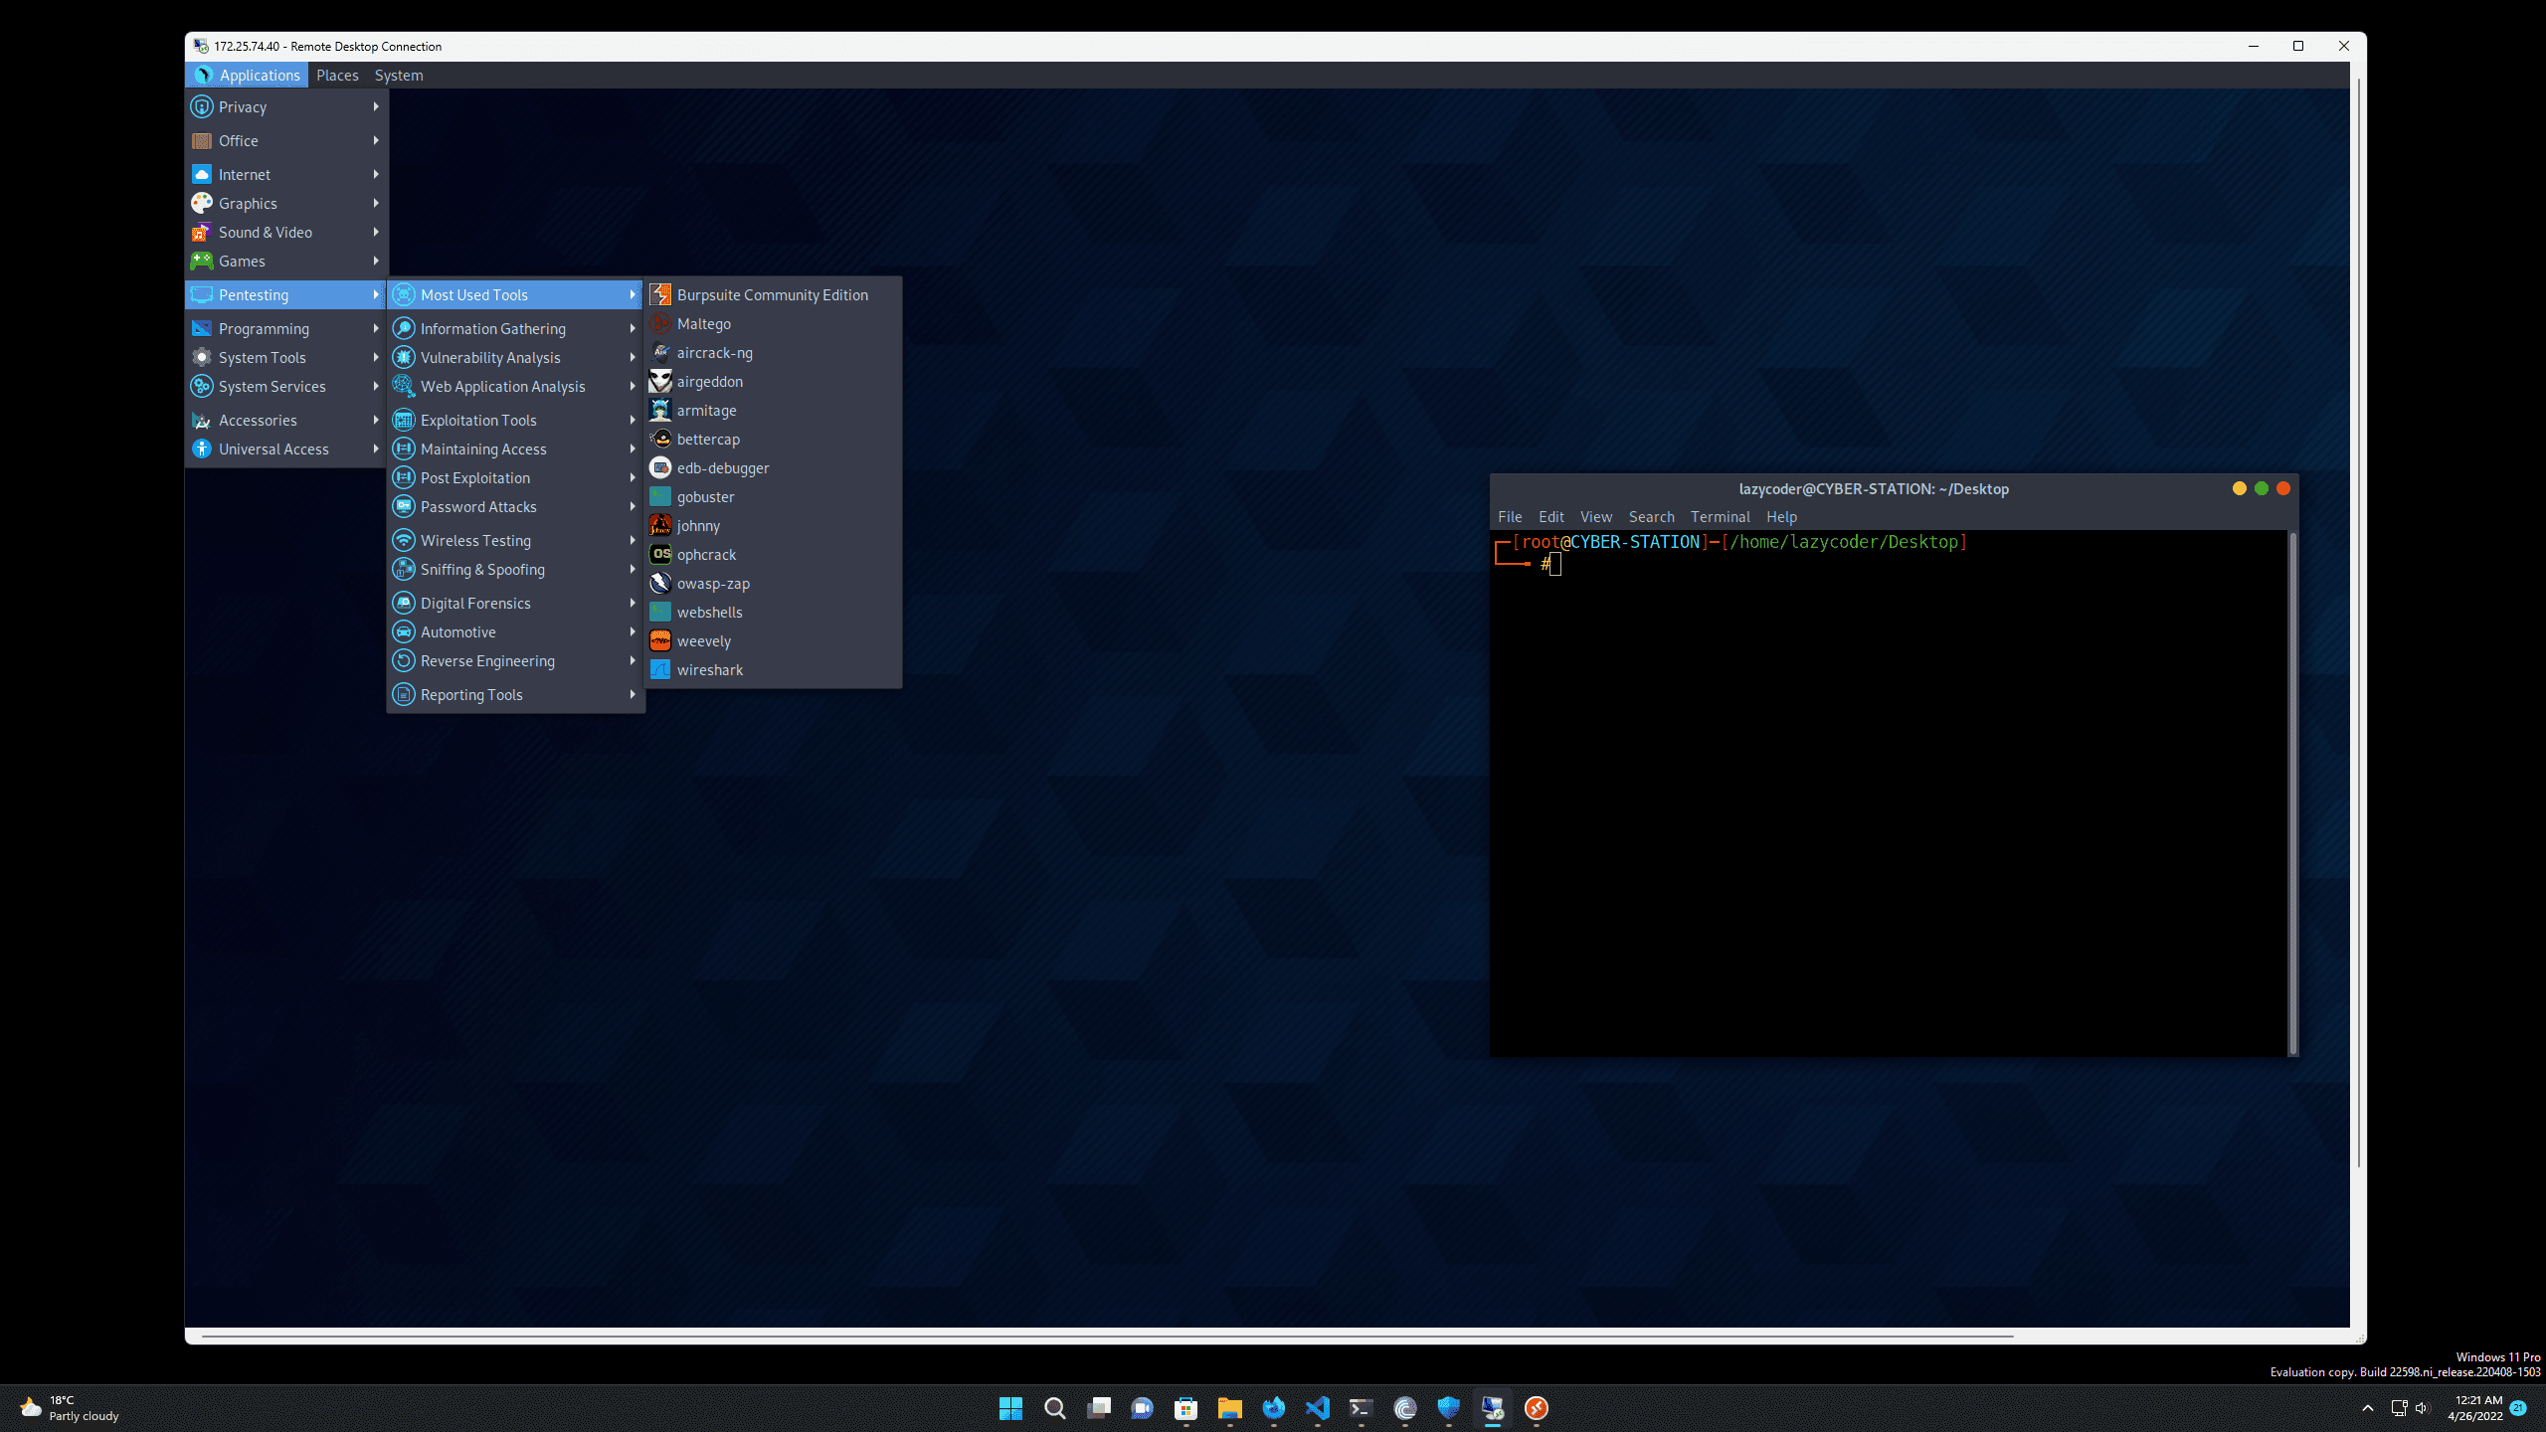Click the Places menu bar item
Viewport: 2546px width, 1432px height.
click(x=334, y=76)
